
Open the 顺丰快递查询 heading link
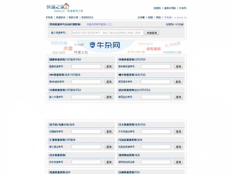pyautogui.click(x=126, y=75)
